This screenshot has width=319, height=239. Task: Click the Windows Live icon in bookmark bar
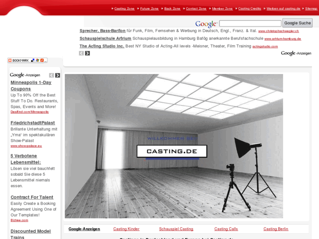pyautogui.click(x=37, y=61)
